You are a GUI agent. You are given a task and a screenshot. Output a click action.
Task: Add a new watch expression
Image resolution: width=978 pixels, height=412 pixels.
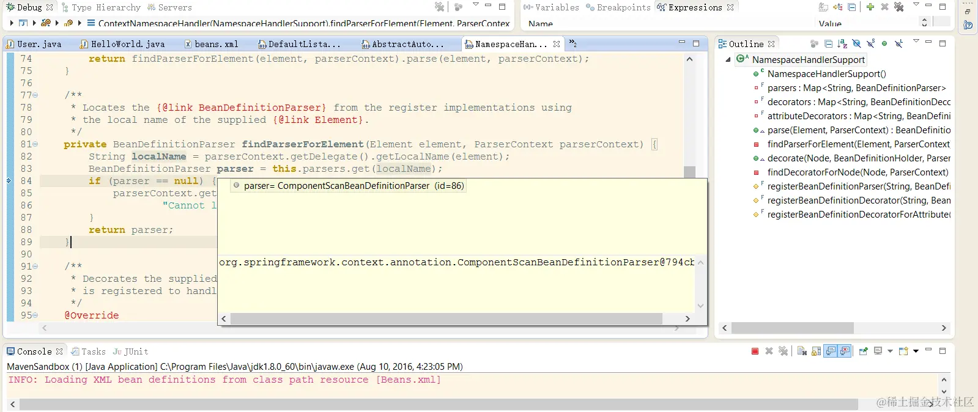pyautogui.click(x=870, y=7)
